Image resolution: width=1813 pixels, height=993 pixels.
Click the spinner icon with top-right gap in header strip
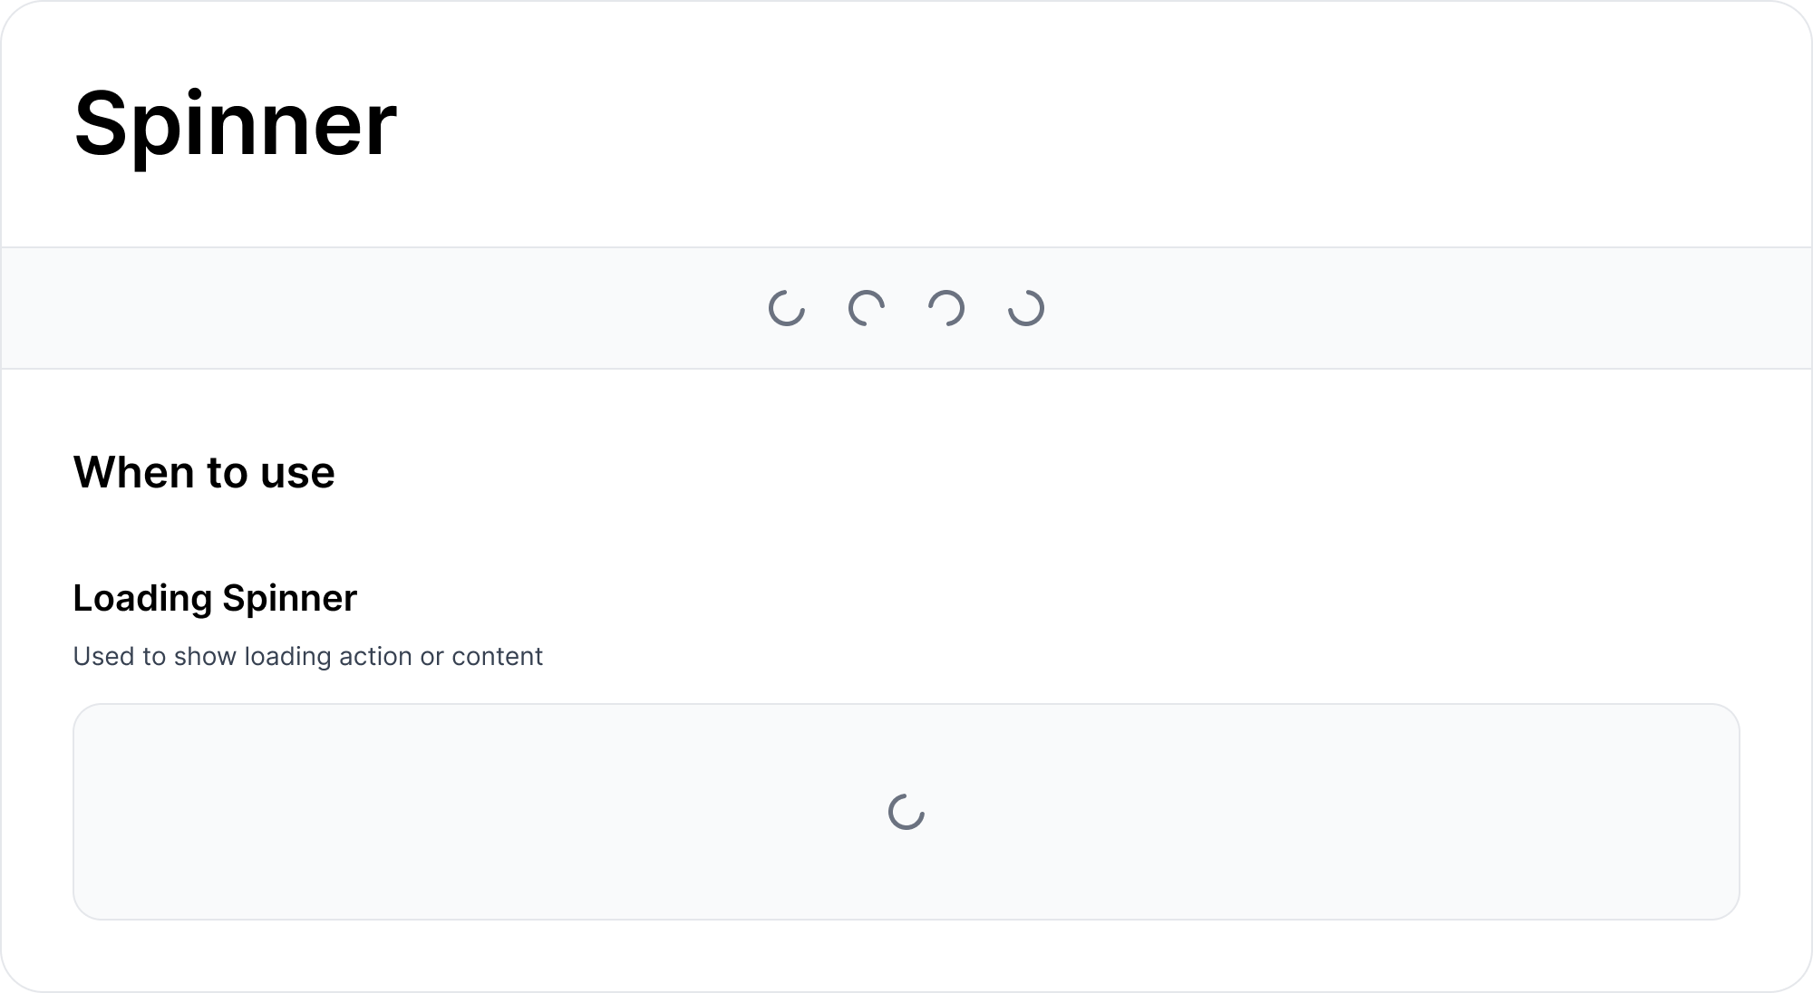(787, 308)
